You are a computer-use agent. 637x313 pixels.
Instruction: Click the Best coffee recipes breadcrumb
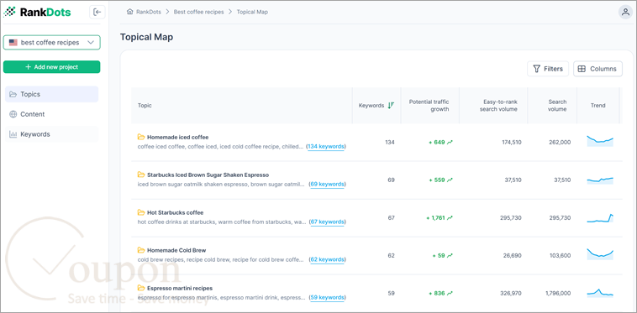198,12
